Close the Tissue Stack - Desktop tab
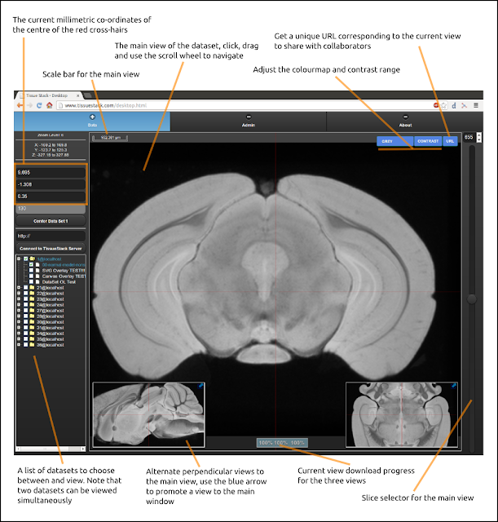This screenshot has height=522, width=498. [78, 95]
